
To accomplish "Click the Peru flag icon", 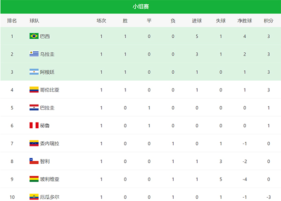I will 34,125.
